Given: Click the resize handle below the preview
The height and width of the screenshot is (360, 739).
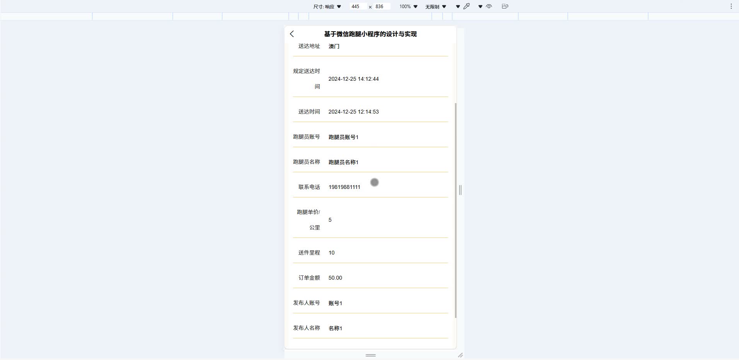Looking at the screenshot, I should tap(370, 355).
